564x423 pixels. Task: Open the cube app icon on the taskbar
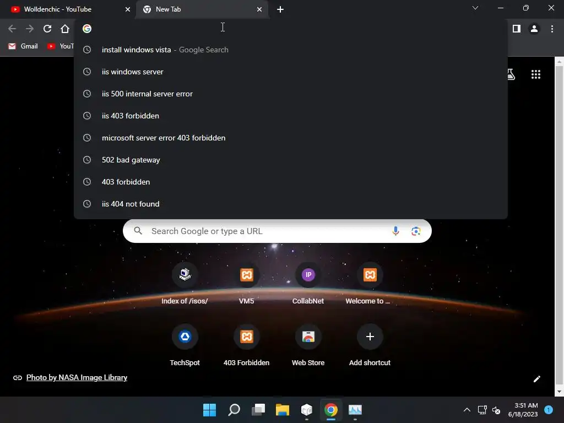pos(307,410)
